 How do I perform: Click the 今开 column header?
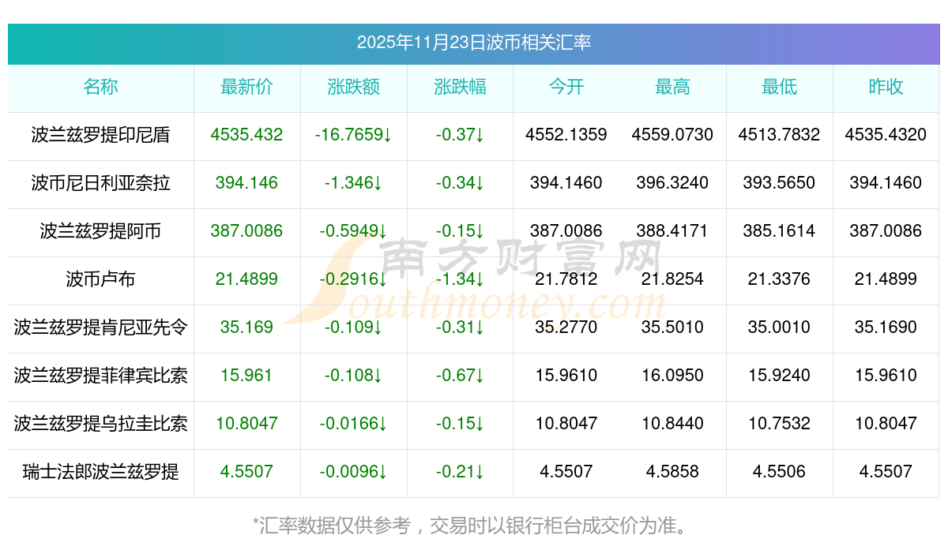point(566,88)
